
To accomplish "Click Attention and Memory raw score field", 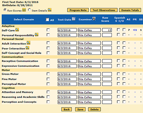I will [x=107, y=92].
